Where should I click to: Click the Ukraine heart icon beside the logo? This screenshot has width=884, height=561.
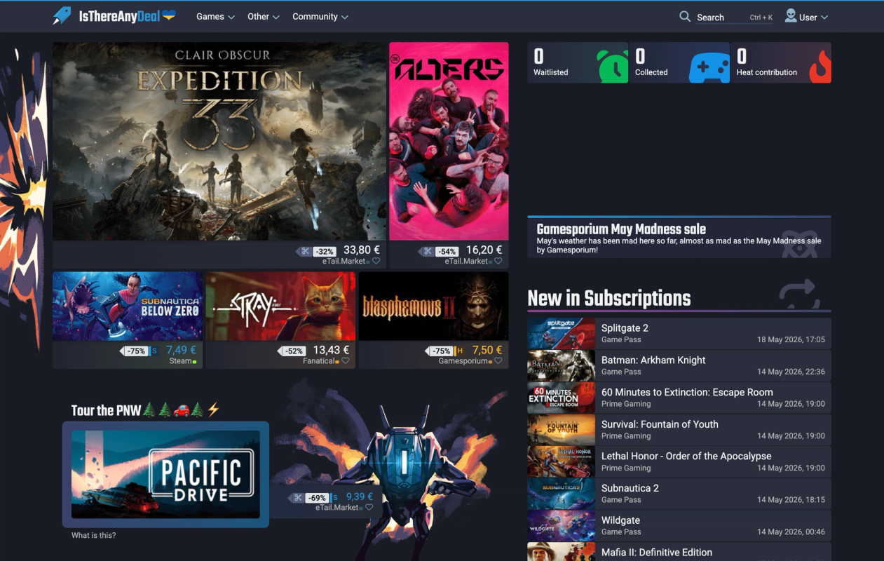[x=168, y=15]
